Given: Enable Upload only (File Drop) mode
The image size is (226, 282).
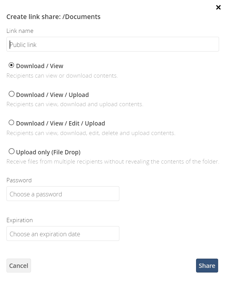Looking at the screenshot, I should point(11,151).
